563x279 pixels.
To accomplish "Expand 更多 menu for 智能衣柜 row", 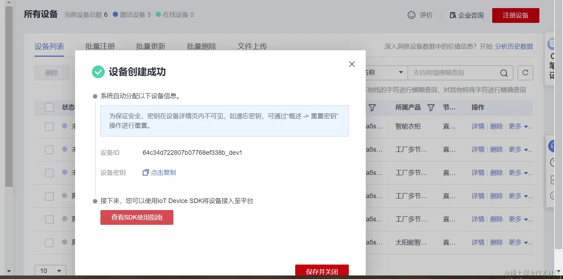I will [x=518, y=126].
